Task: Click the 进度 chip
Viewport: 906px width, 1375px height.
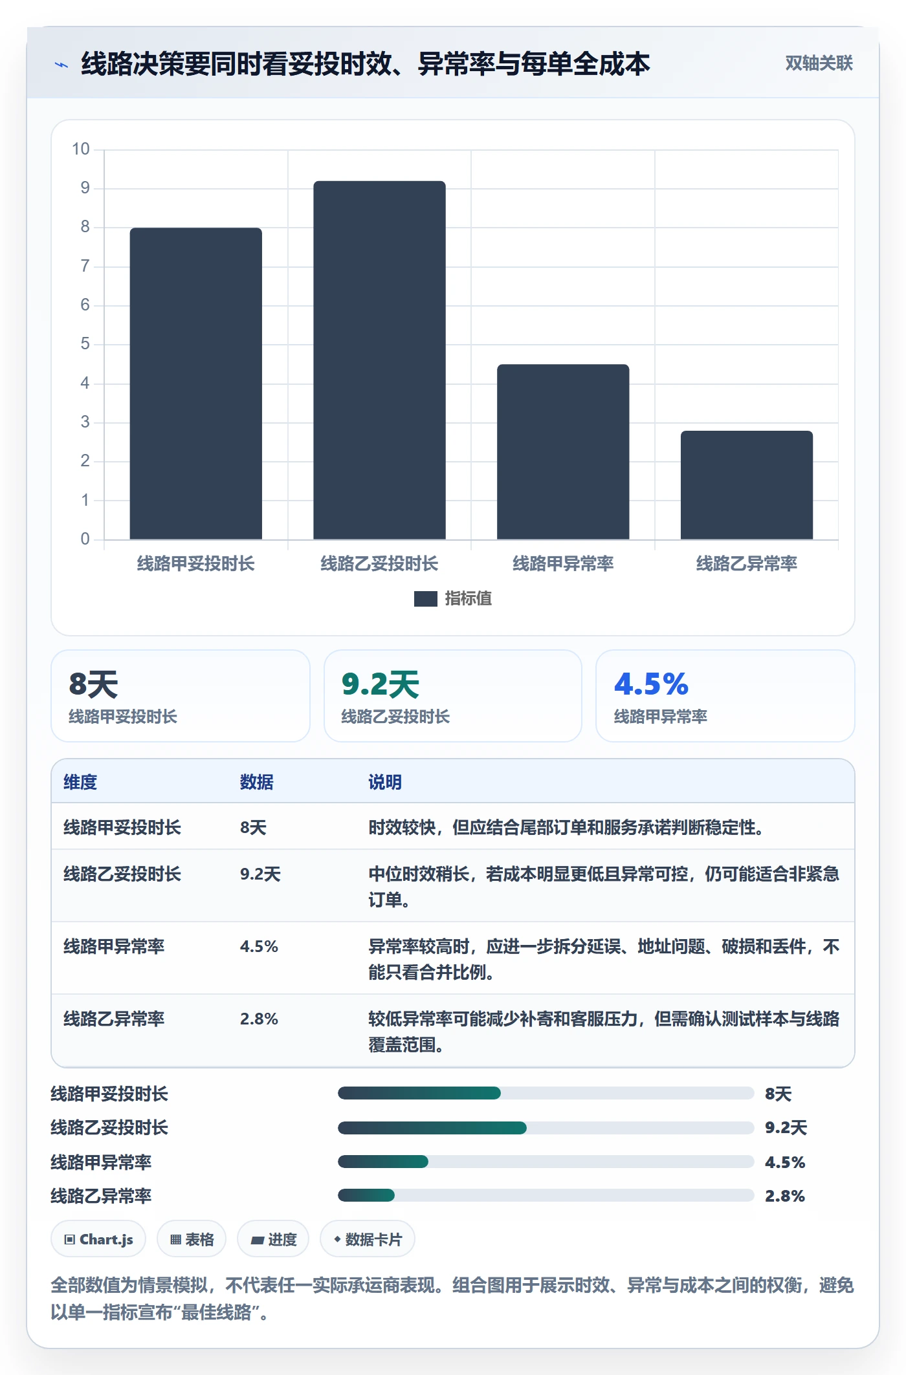Action: (273, 1239)
